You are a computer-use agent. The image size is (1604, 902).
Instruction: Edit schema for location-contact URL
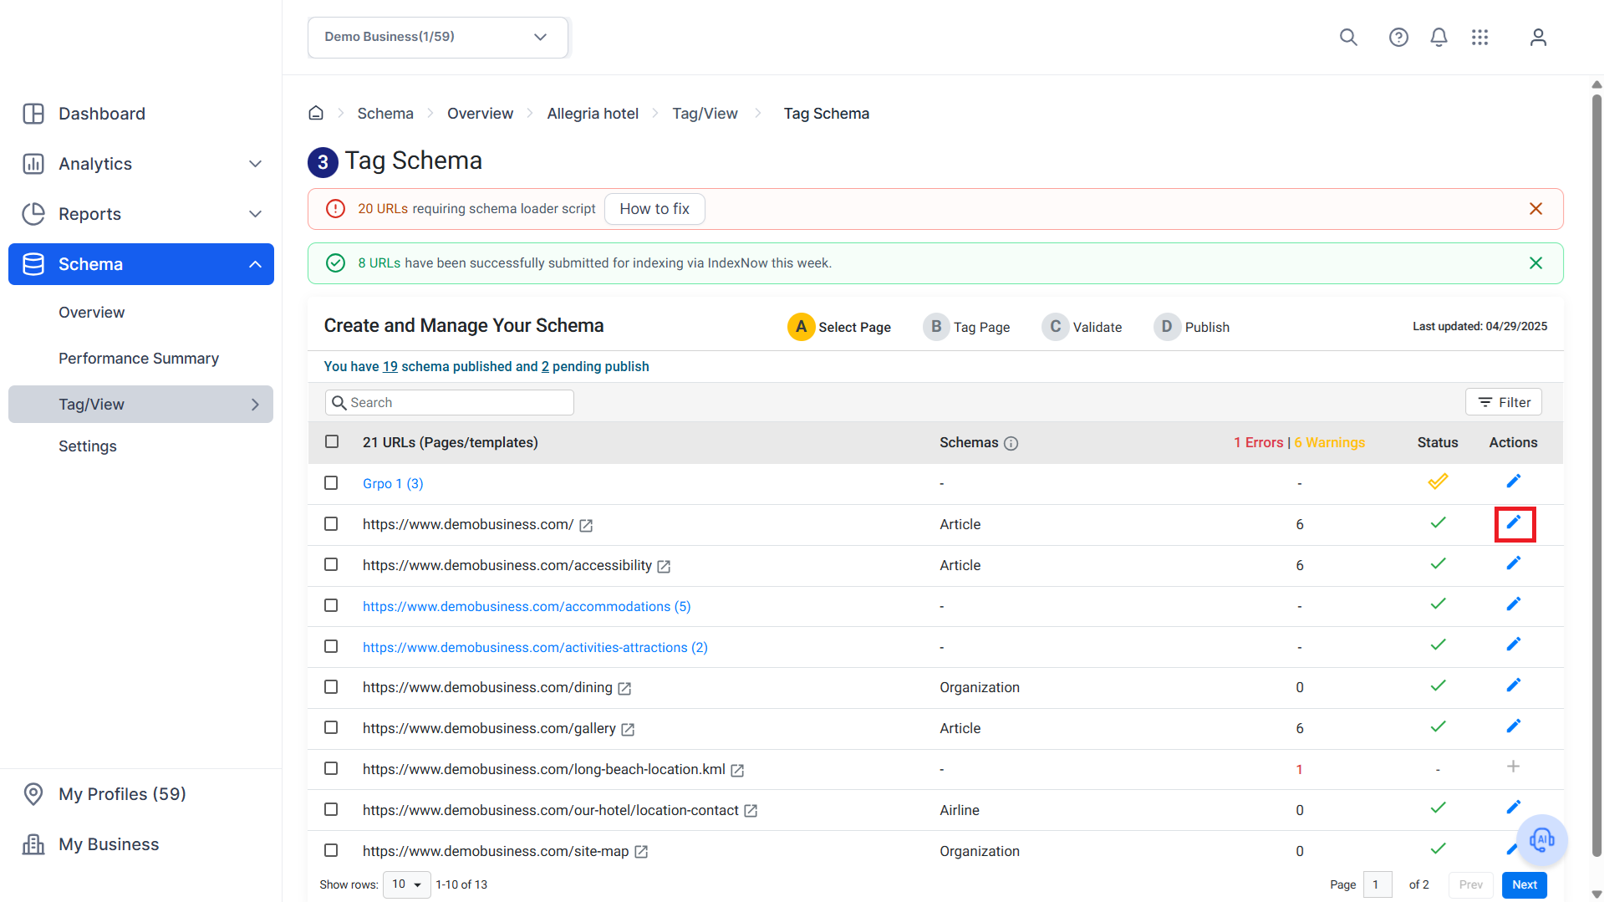[x=1513, y=808]
